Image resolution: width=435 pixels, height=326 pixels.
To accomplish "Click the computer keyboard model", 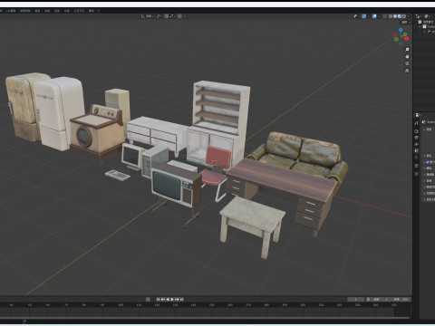I will coord(118,175).
